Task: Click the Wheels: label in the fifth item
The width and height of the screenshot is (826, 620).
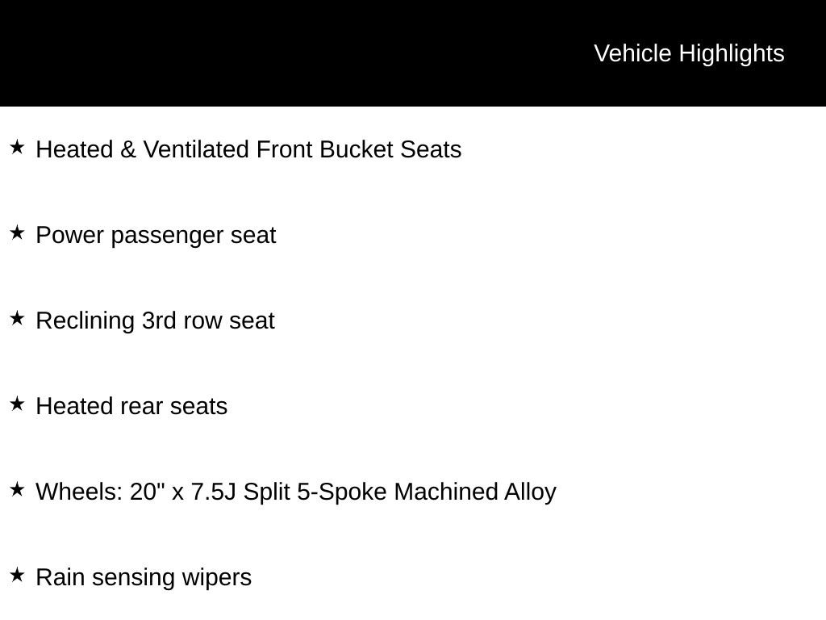Action: 79,492
